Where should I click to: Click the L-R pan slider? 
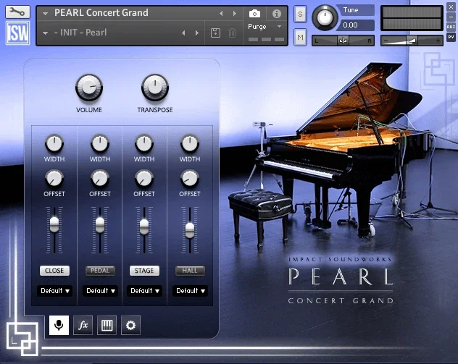pos(343,41)
